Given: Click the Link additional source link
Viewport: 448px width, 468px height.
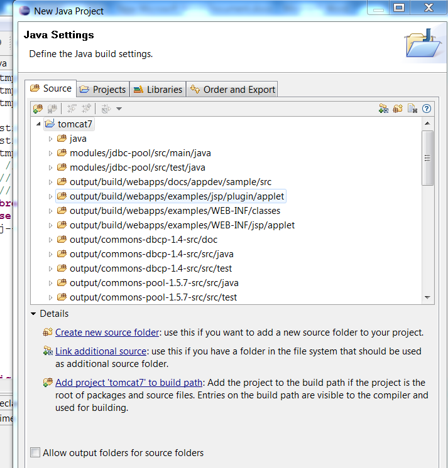Looking at the screenshot, I should tap(101, 351).
